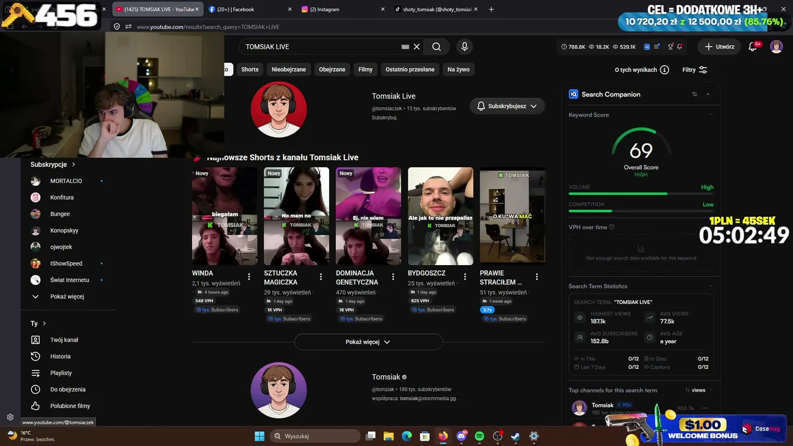Open Search Companion settings sliders icon
793x446 pixels.
tap(694, 94)
